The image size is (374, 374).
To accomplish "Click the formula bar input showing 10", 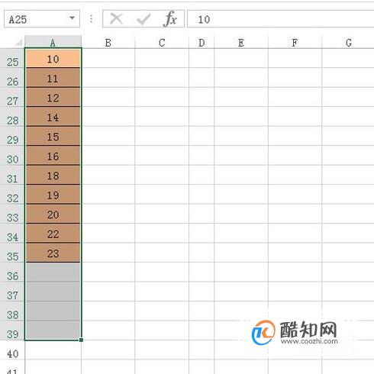I will pyautogui.click(x=281, y=19).
